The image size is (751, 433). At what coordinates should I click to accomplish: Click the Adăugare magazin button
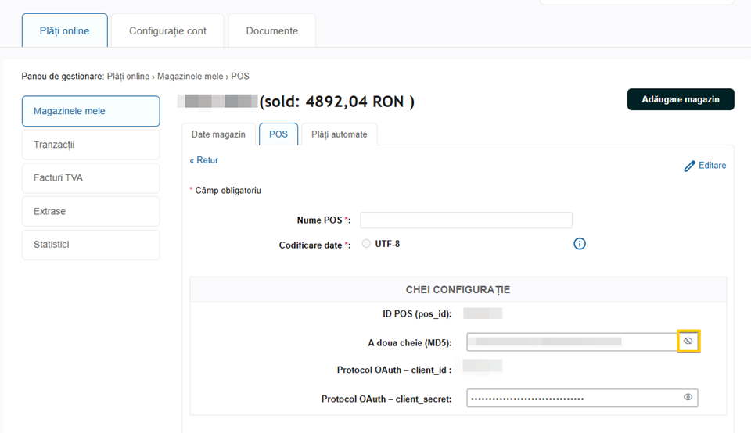[x=681, y=99]
